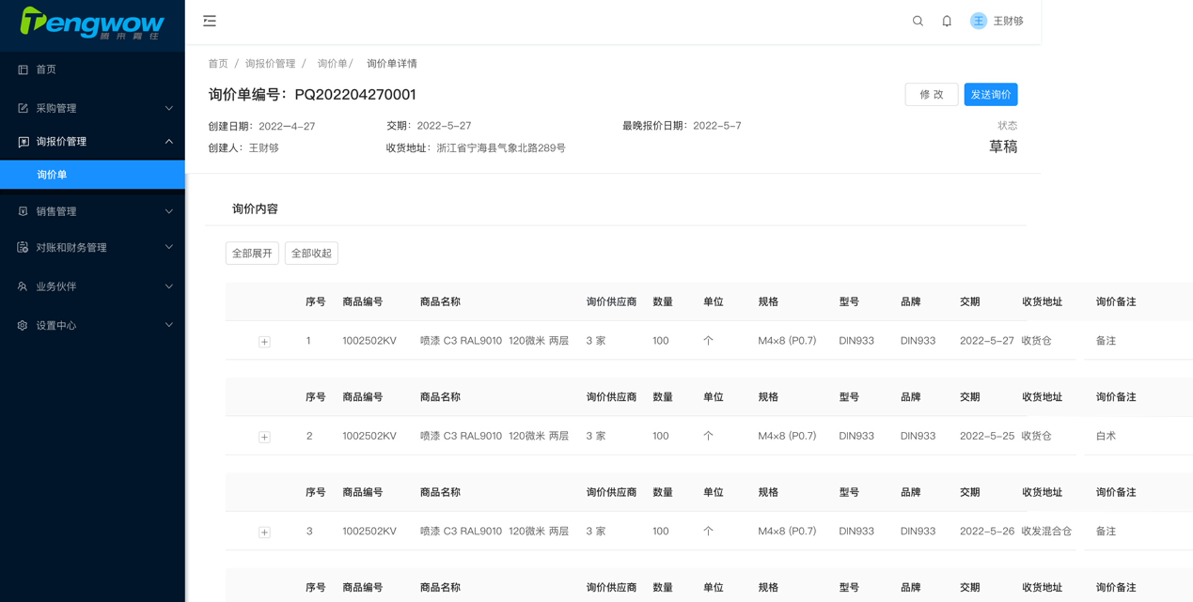Click the 对账和财务管理 icon
The image size is (1193, 602).
[23, 247]
